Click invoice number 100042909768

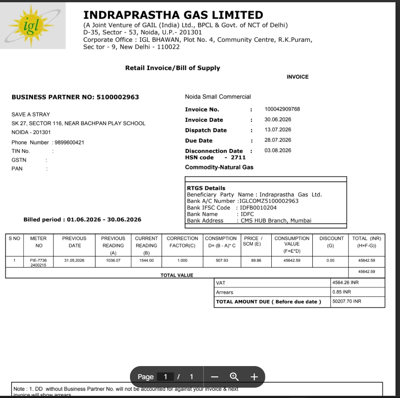click(x=282, y=109)
